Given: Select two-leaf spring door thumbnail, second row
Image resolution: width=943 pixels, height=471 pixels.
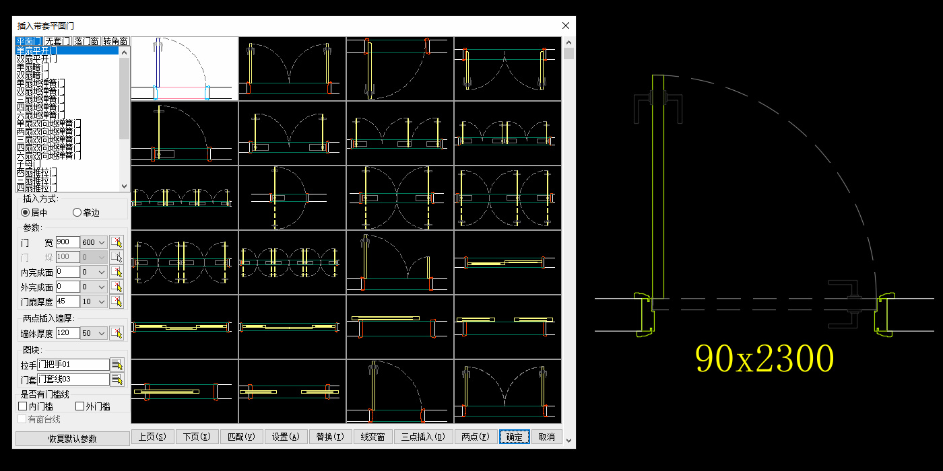Looking at the screenshot, I should (292, 133).
